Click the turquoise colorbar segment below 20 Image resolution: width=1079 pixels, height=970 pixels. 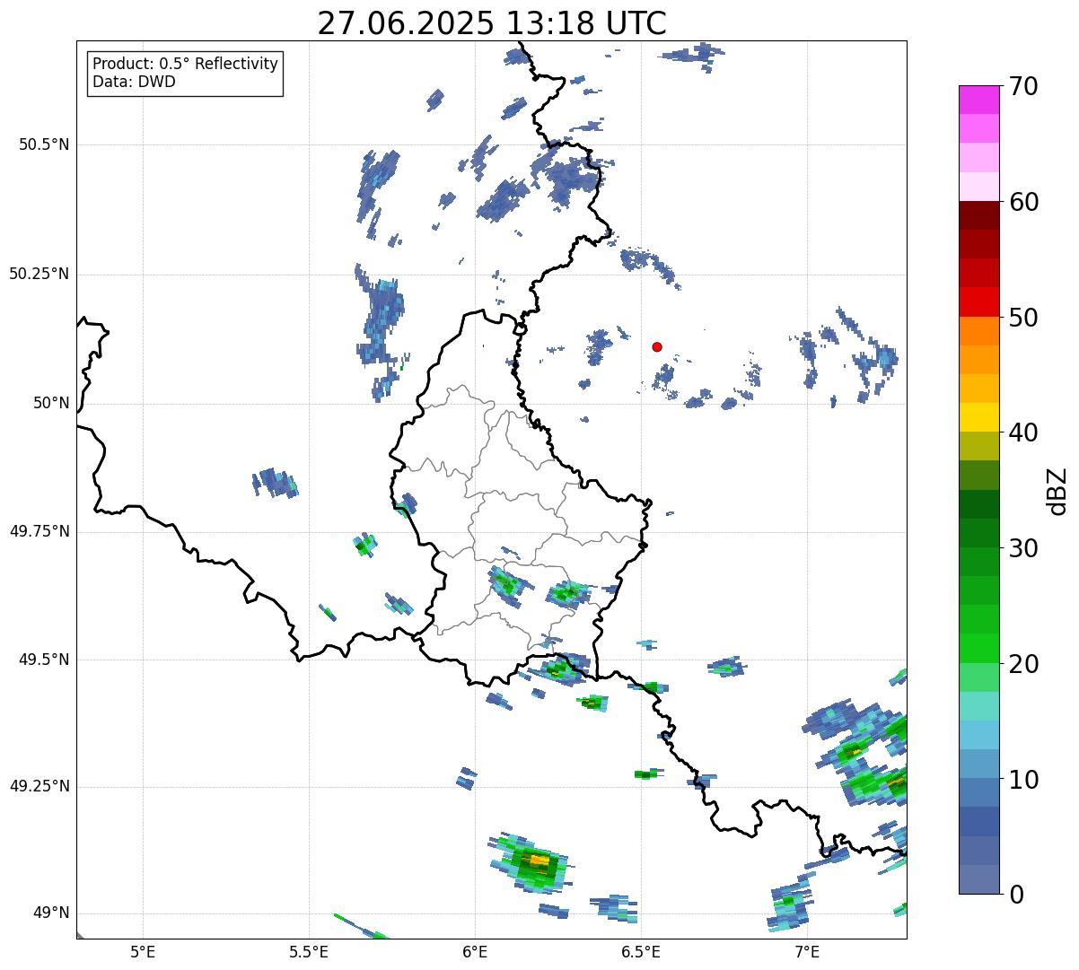pos(979,706)
